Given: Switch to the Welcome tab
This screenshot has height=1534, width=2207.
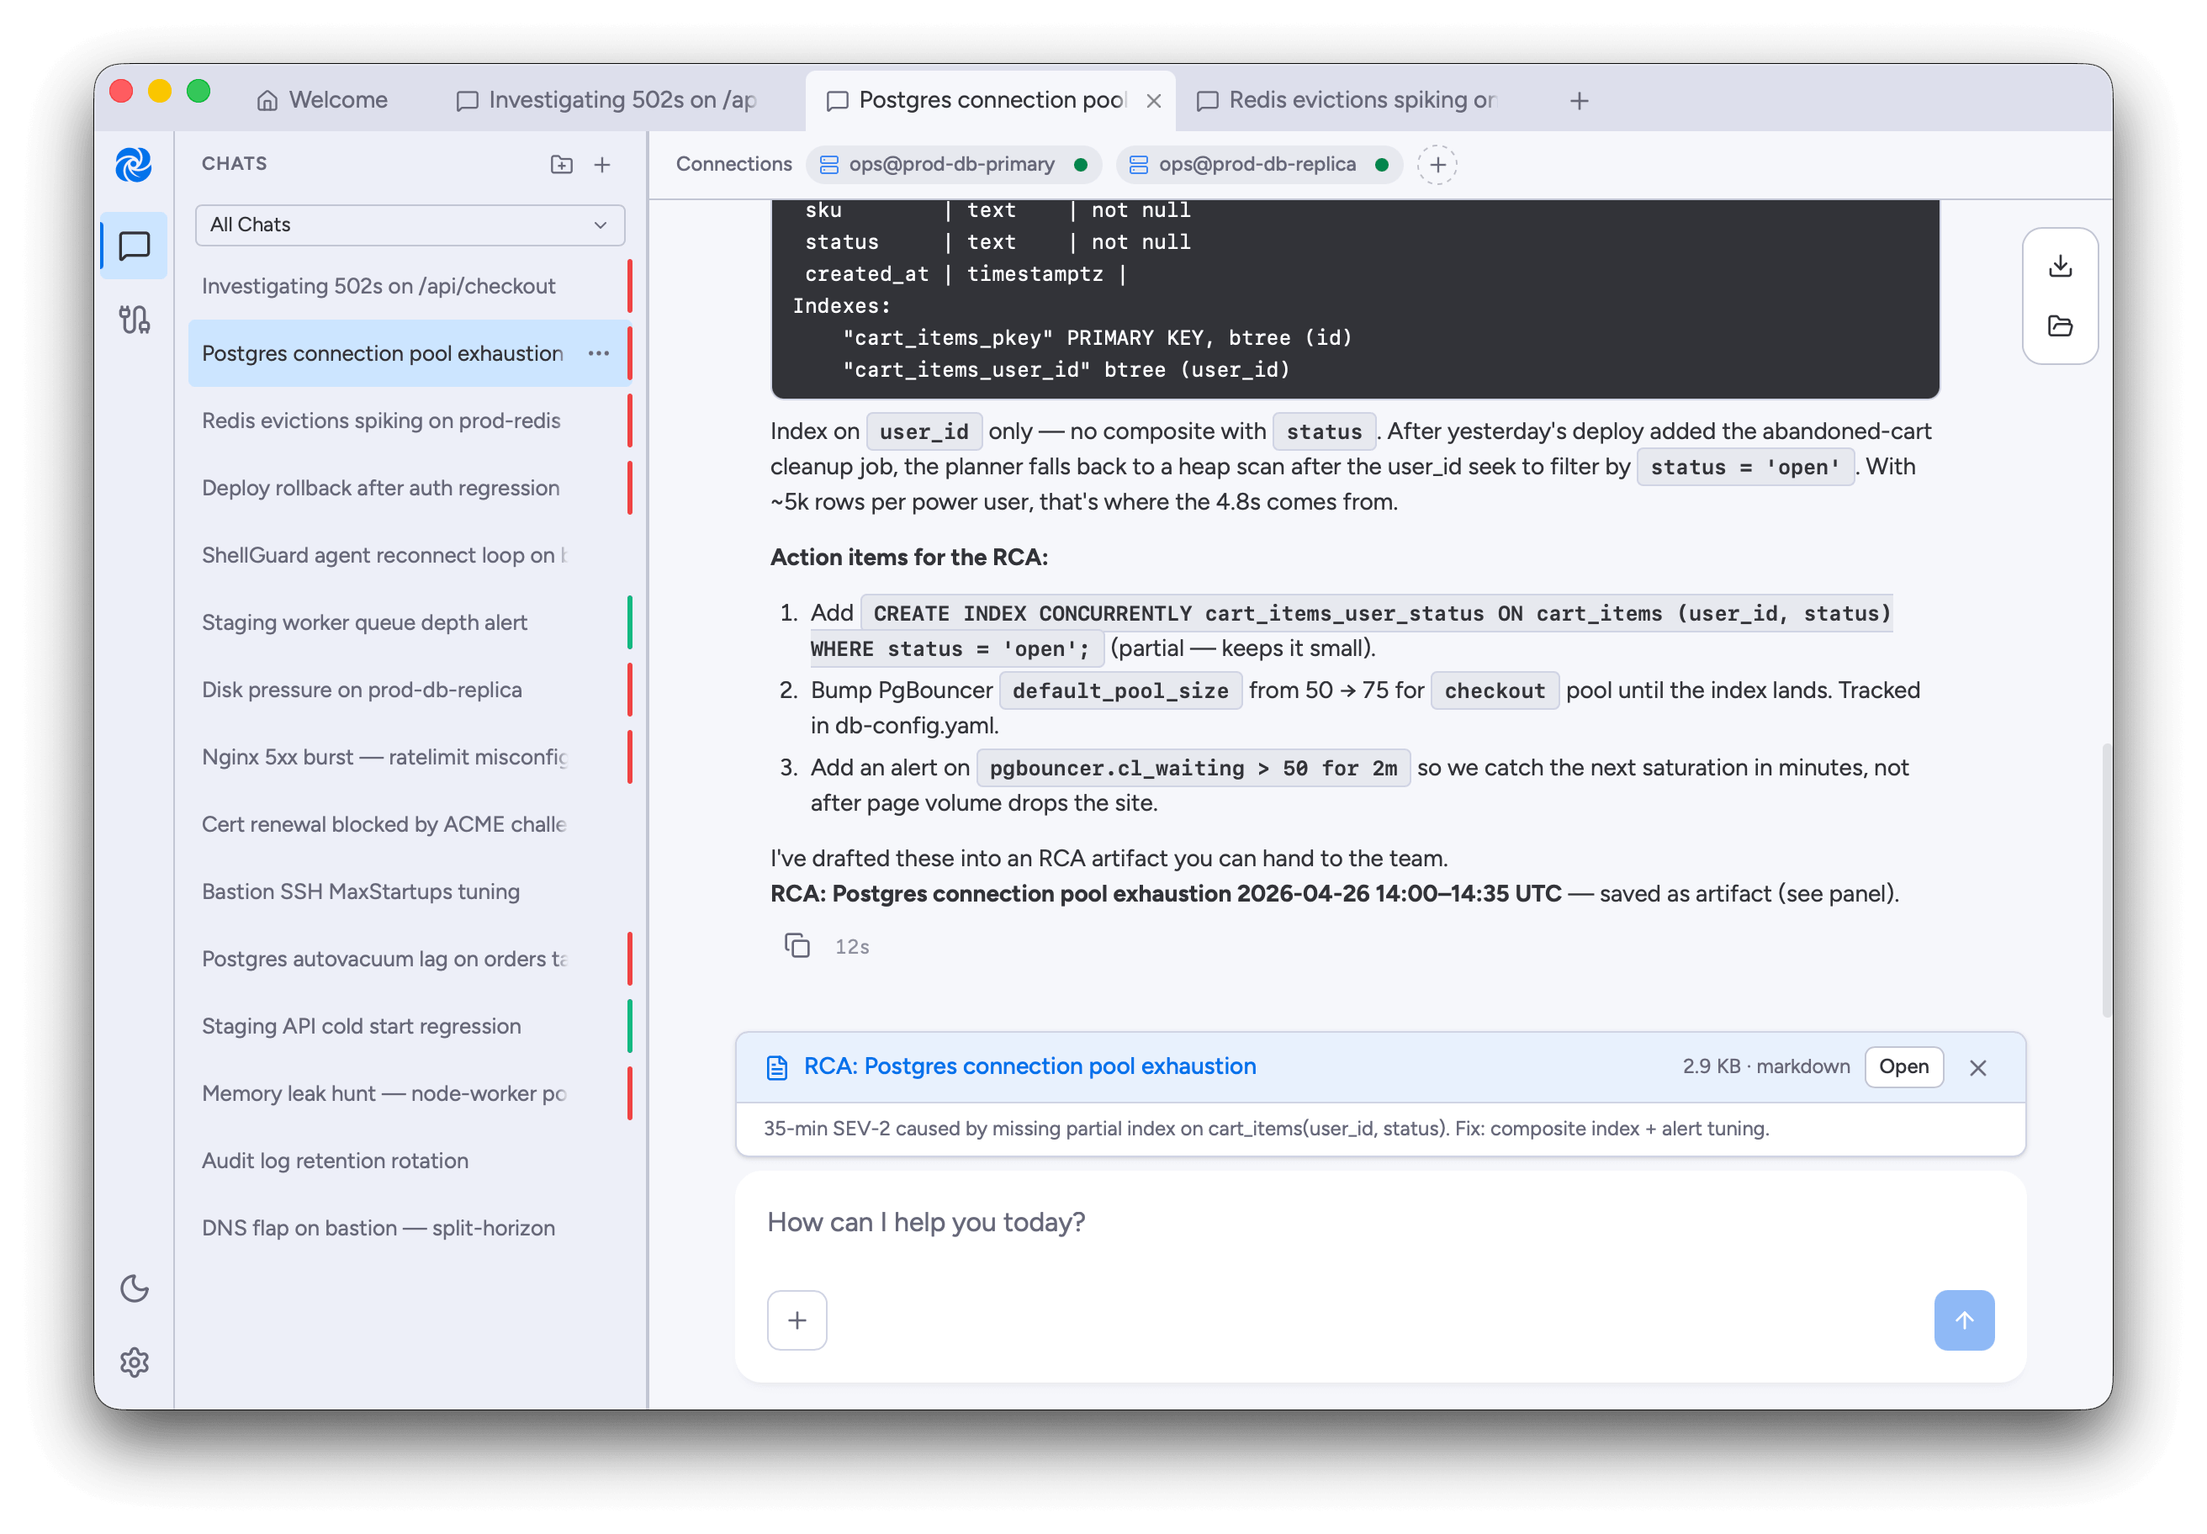Looking at the screenshot, I should click(x=322, y=100).
